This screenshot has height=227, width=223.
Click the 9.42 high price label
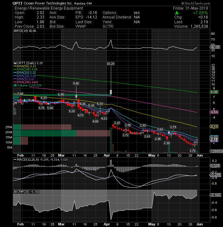click(x=76, y=84)
